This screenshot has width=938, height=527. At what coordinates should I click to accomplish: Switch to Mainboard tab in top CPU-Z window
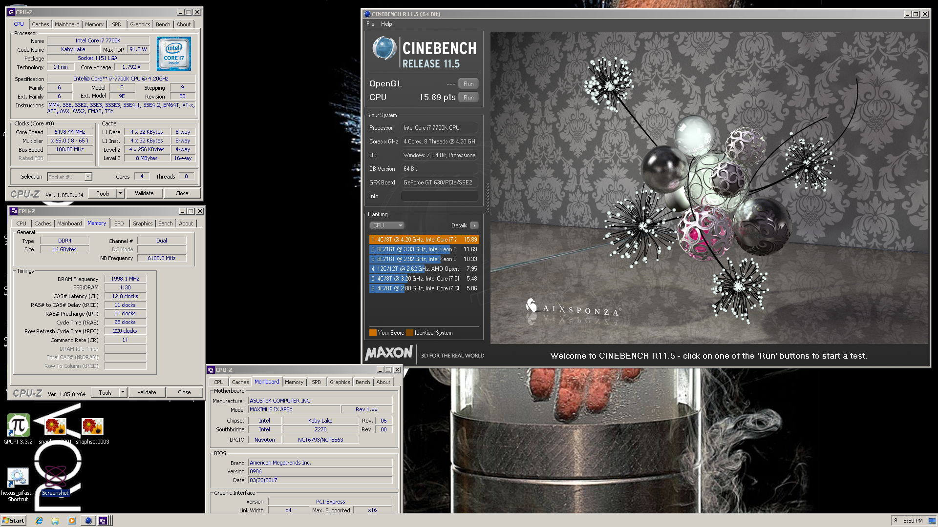[x=67, y=24]
